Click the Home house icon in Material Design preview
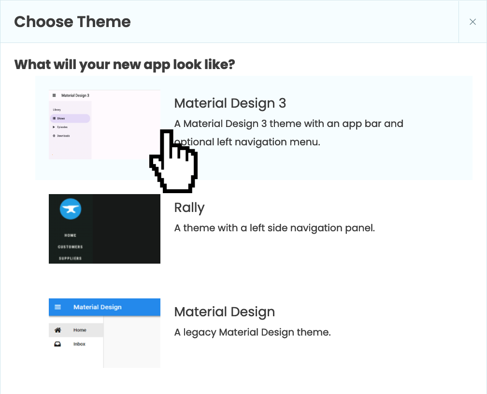The image size is (487, 394). (x=58, y=330)
